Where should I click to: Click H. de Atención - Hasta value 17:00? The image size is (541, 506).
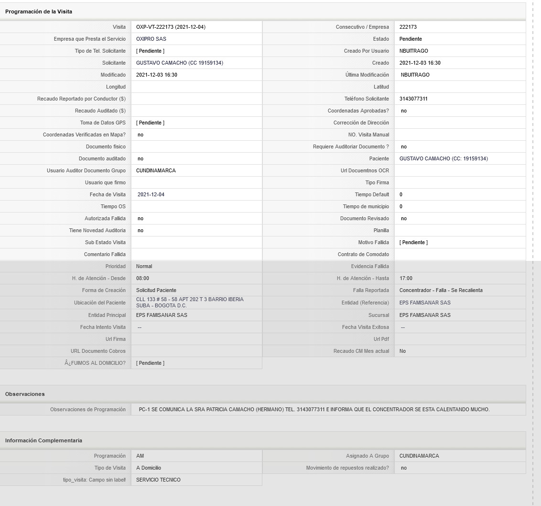click(406, 279)
